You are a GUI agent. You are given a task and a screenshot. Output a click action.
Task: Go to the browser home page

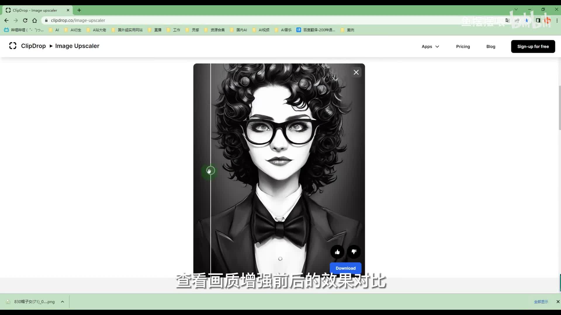35,20
